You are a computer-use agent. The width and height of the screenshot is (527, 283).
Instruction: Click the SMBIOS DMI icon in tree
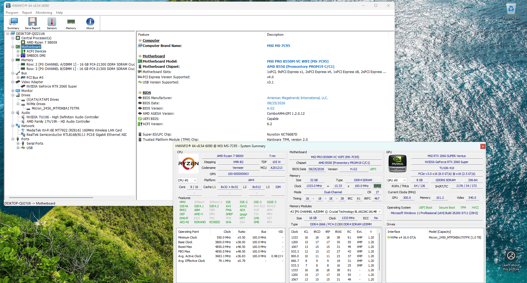coord(23,55)
